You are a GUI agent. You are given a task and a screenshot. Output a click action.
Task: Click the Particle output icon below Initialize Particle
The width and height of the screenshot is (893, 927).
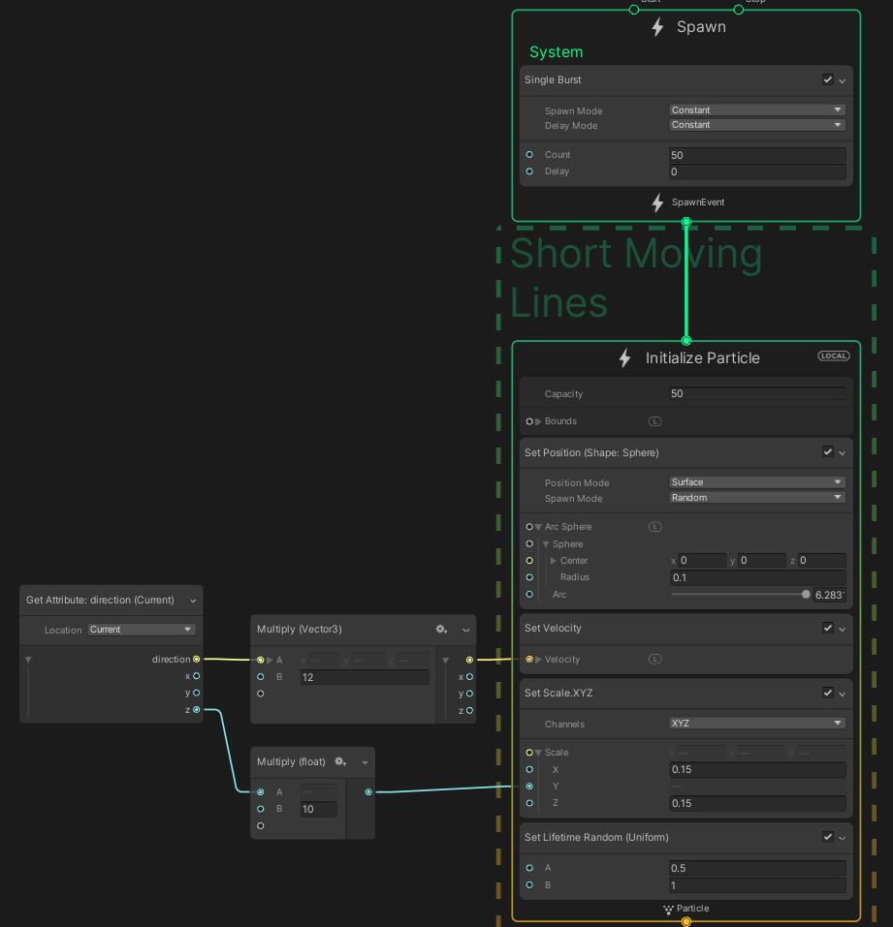pos(668,909)
